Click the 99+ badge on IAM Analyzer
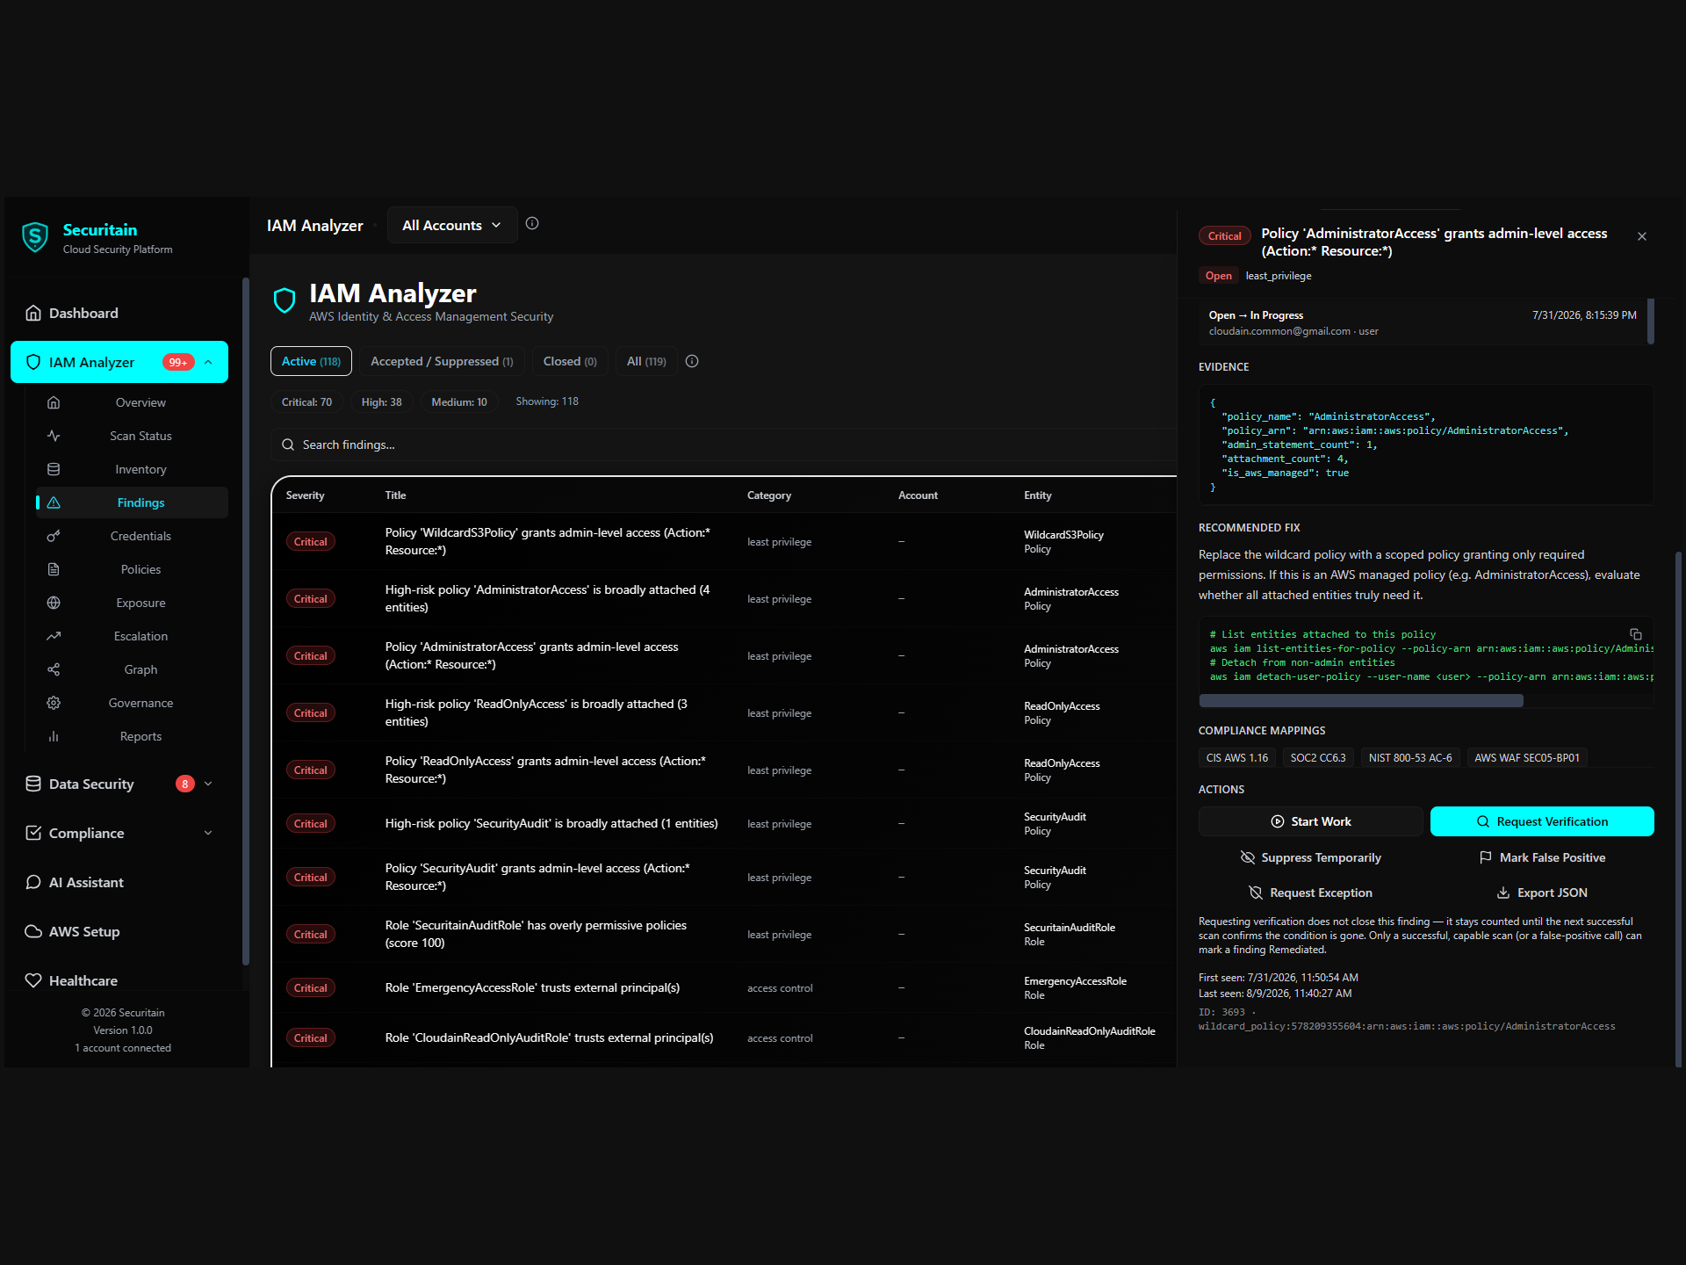 coord(178,363)
